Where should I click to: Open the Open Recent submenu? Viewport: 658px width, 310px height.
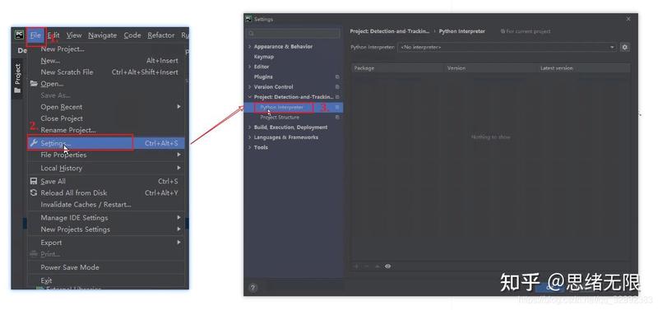coord(61,107)
